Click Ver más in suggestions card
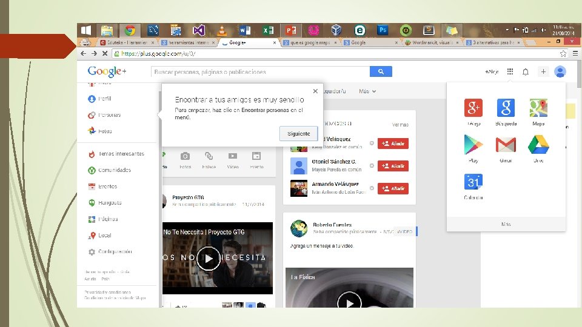 (400, 125)
